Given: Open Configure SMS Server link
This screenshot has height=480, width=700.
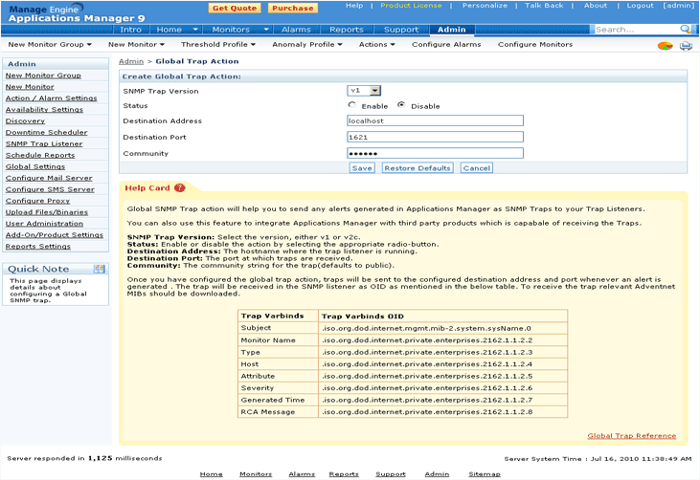Looking at the screenshot, I should click(x=50, y=189).
